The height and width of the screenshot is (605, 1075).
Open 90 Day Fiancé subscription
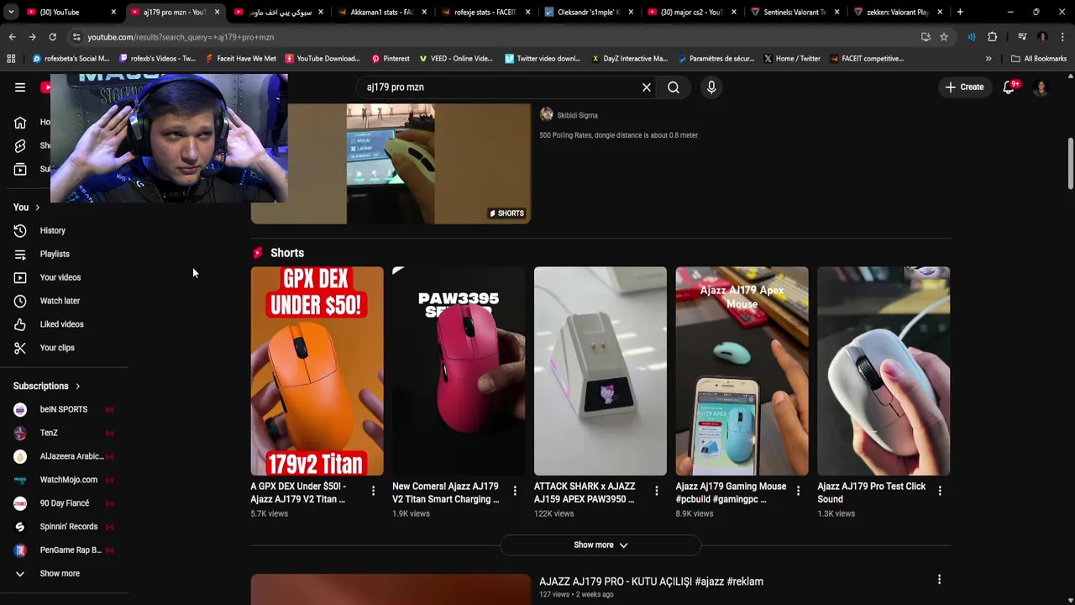click(x=64, y=503)
